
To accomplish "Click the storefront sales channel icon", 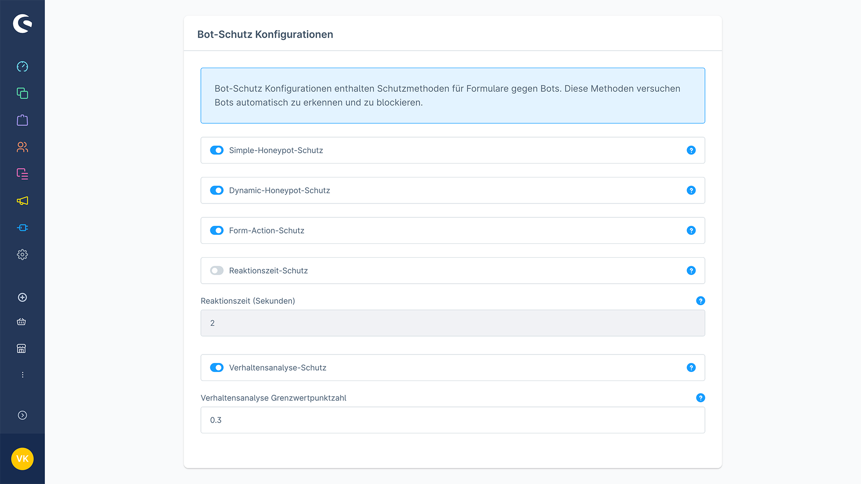I will pos(22,349).
